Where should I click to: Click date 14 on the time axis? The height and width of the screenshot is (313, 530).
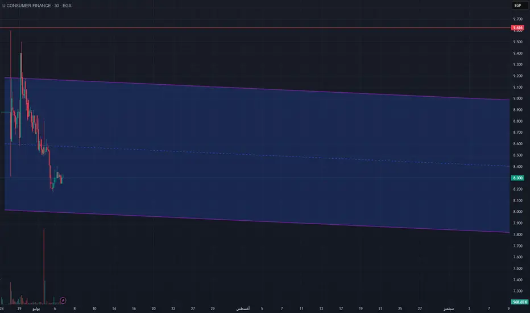tap(114, 308)
